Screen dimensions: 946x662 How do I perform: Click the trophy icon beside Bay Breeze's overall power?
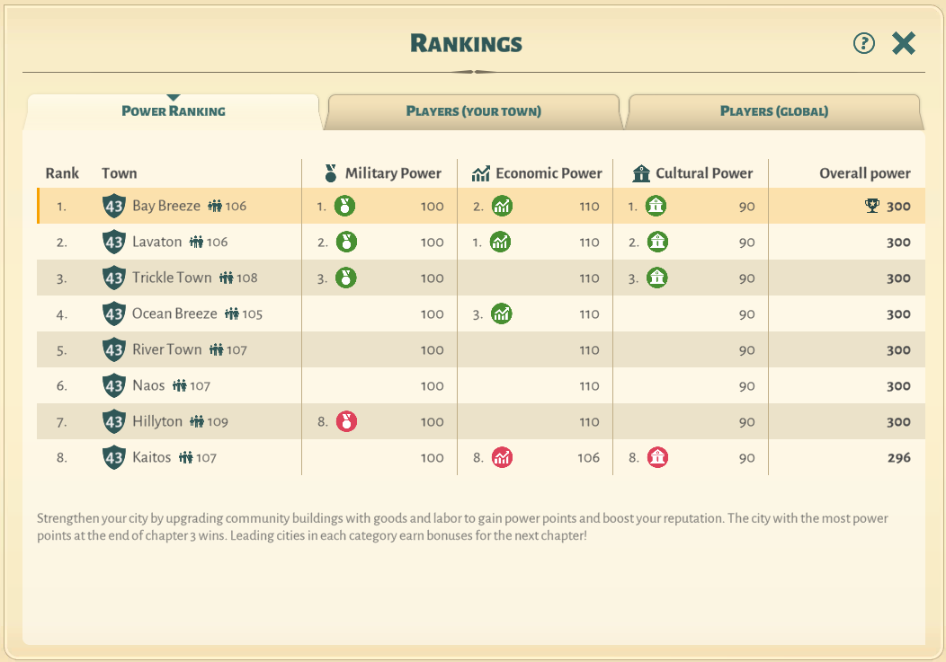[x=871, y=206]
